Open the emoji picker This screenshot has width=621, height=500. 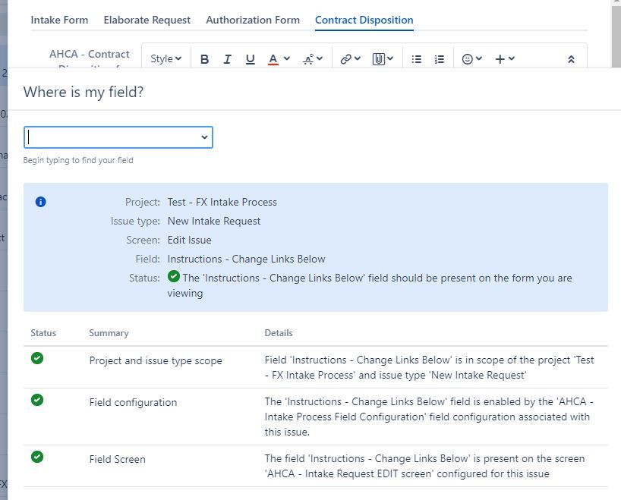point(466,58)
